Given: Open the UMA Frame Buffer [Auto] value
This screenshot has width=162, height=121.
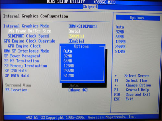Looking at the screenshot, I should click(74, 31).
